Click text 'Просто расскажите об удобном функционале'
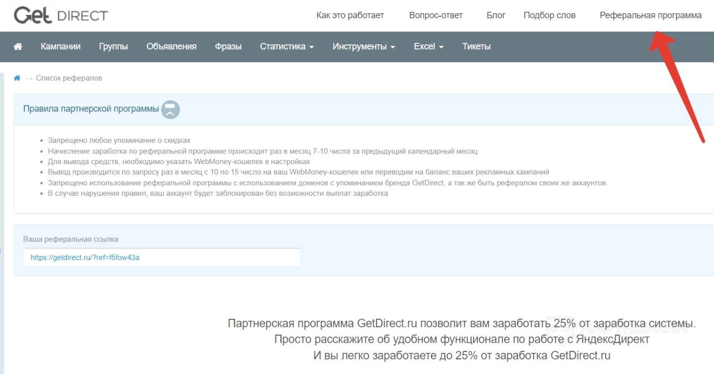The image size is (714, 374). point(462,339)
